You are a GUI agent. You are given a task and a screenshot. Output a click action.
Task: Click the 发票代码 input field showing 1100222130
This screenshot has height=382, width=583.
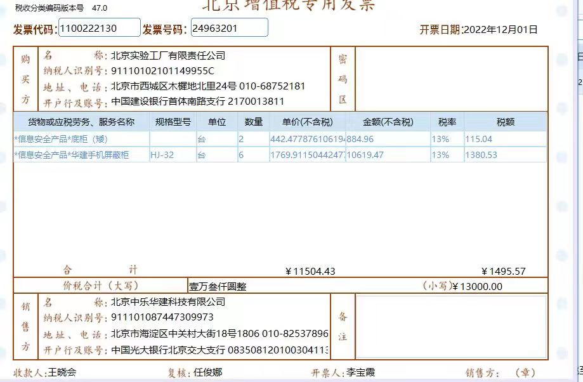[98, 27]
